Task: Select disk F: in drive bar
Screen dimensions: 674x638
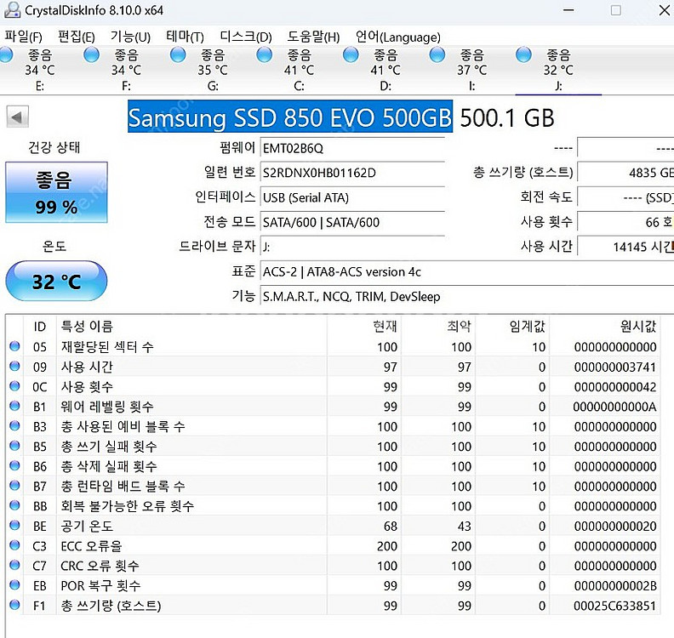Action: click(x=126, y=70)
